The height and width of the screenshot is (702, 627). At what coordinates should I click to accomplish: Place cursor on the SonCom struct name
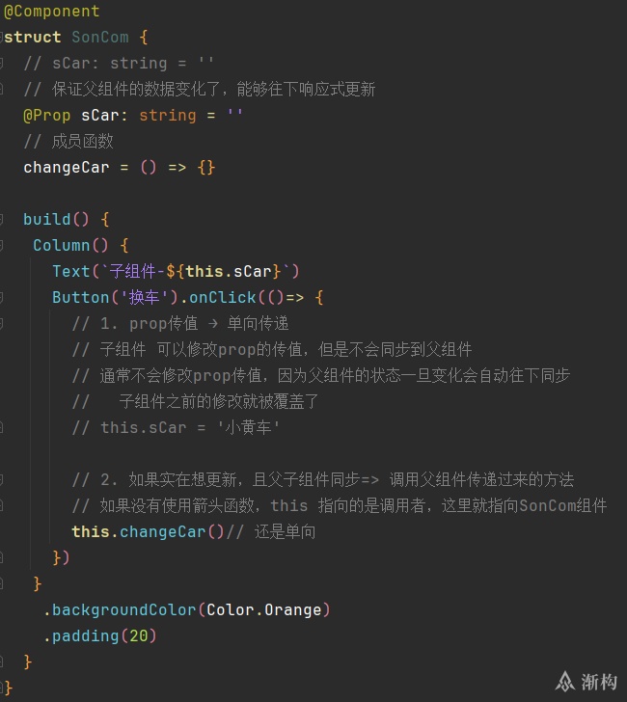tap(100, 38)
